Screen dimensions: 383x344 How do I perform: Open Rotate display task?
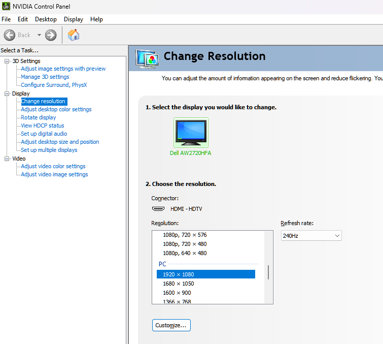tap(39, 117)
